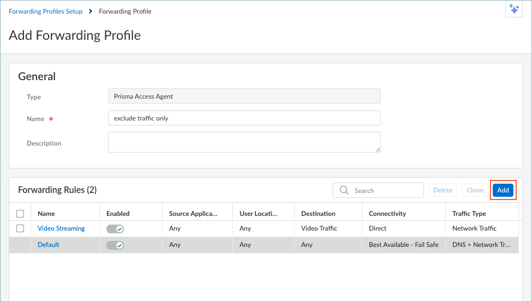The height and width of the screenshot is (302, 532).
Task: Open the Video Streaming rule
Action: (x=61, y=228)
